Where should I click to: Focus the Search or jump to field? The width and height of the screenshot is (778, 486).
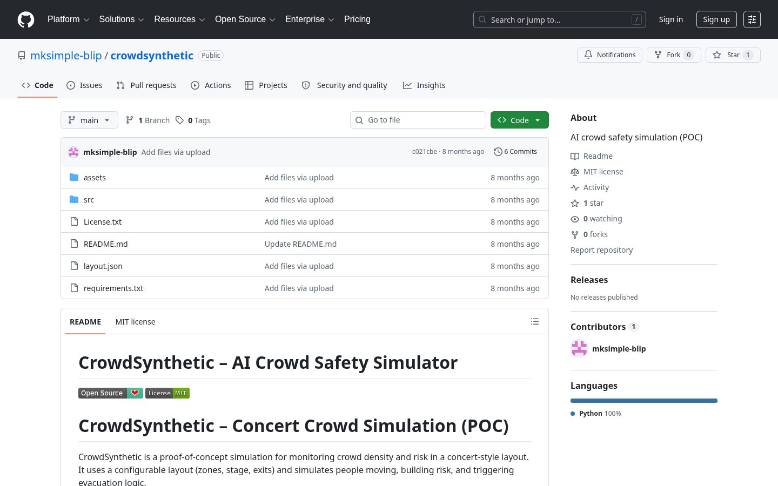559,19
